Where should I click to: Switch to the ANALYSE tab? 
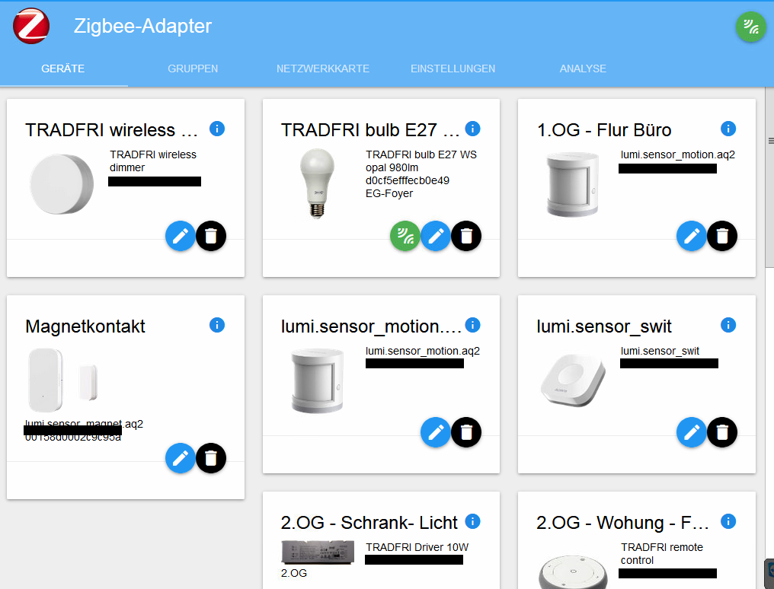pos(583,68)
